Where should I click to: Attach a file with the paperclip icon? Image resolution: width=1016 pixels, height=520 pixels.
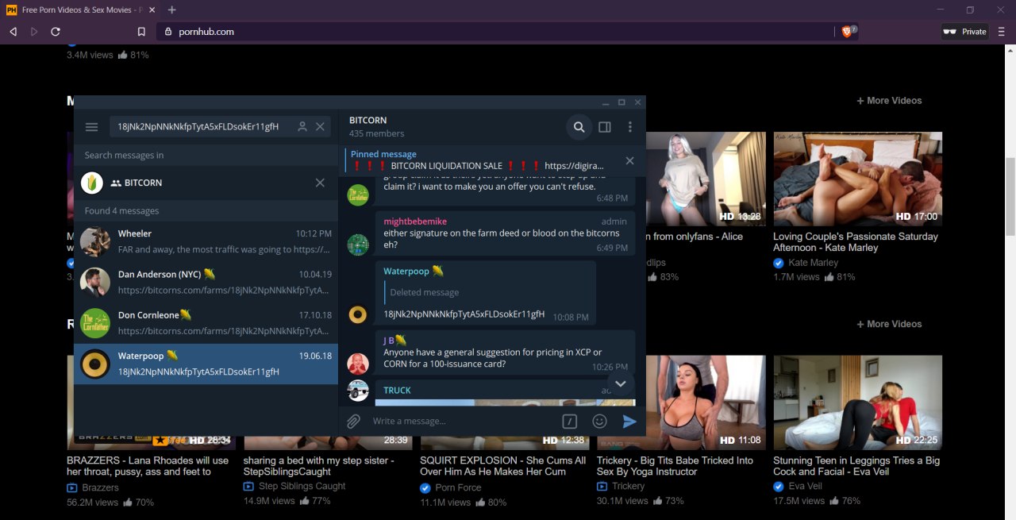pos(353,422)
